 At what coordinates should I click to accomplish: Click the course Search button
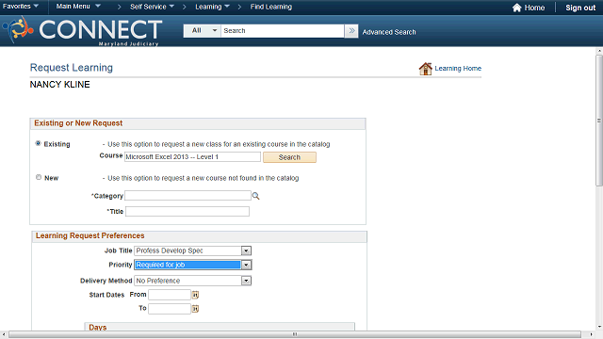(289, 157)
